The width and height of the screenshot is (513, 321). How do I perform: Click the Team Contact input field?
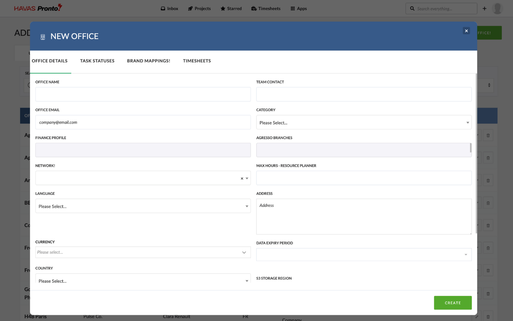pyautogui.click(x=364, y=94)
